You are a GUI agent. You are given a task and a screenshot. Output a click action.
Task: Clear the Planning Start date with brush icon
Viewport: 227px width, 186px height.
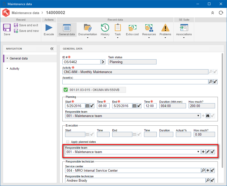(x=92, y=106)
